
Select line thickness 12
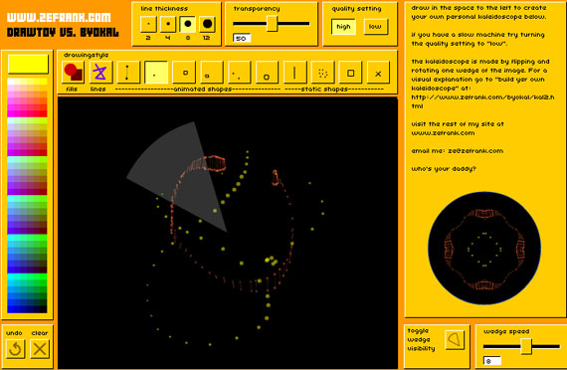(x=207, y=24)
